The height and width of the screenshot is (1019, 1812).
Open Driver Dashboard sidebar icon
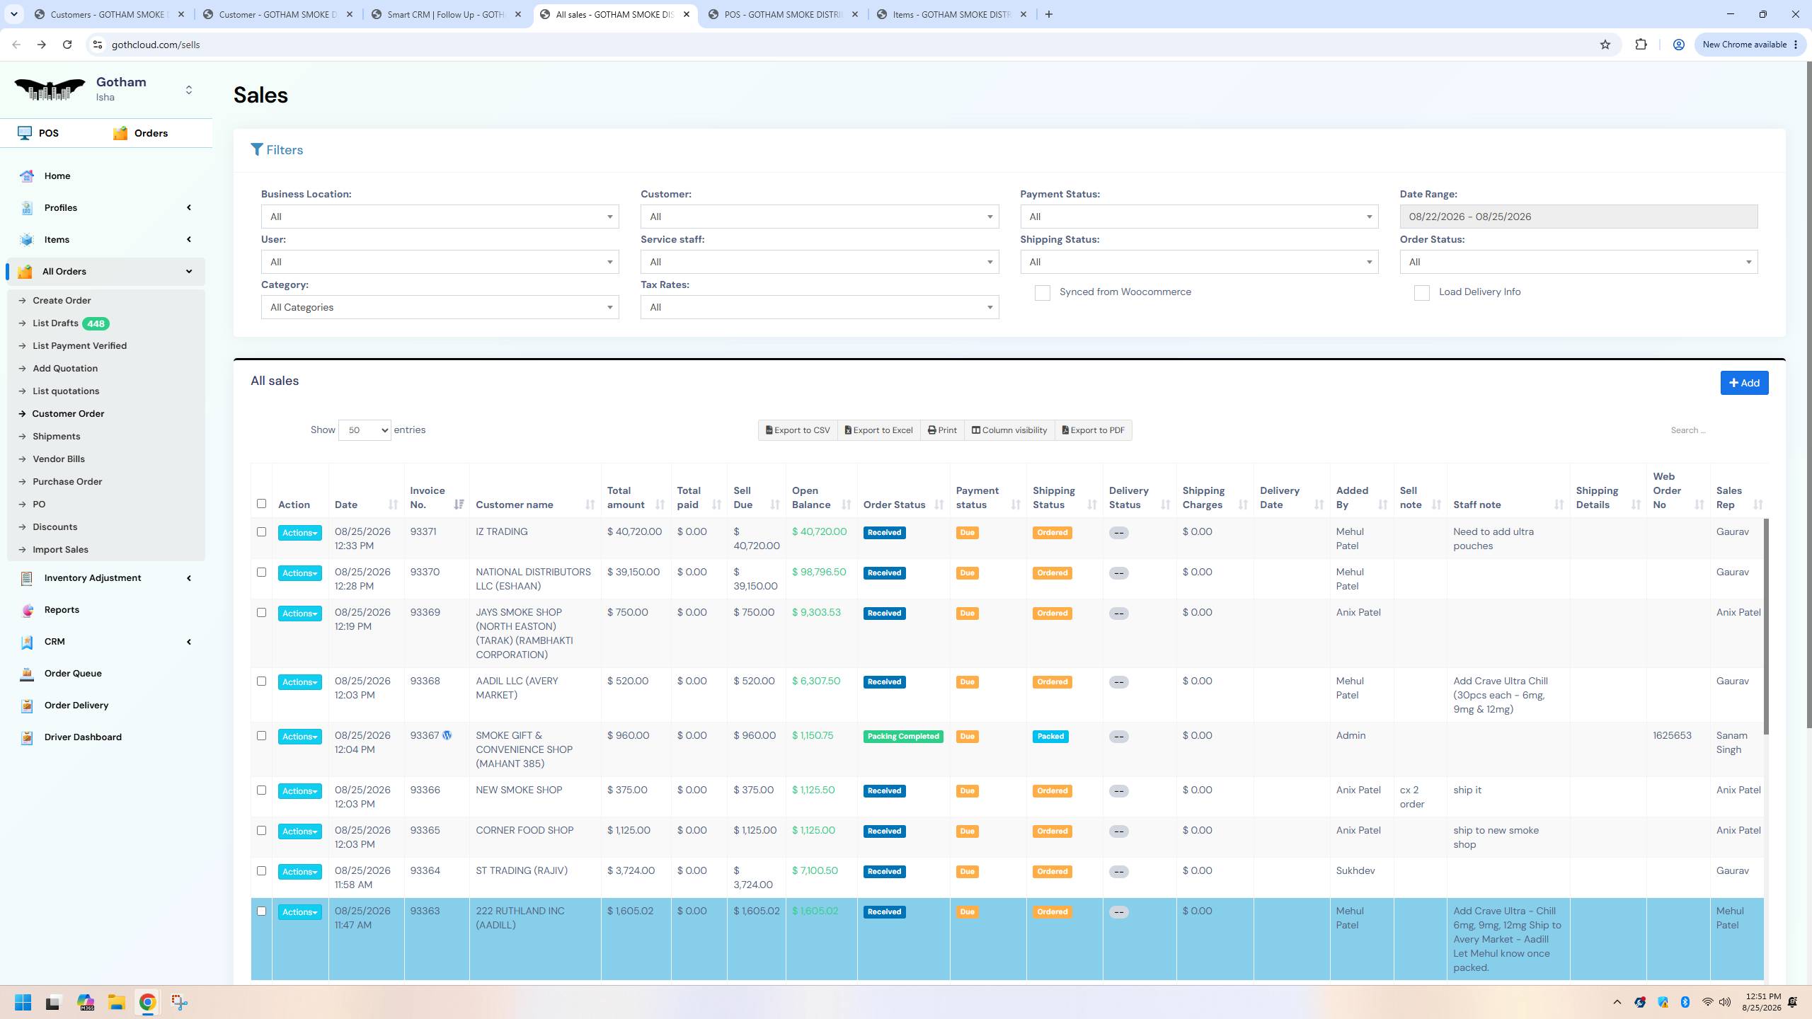(27, 737)
